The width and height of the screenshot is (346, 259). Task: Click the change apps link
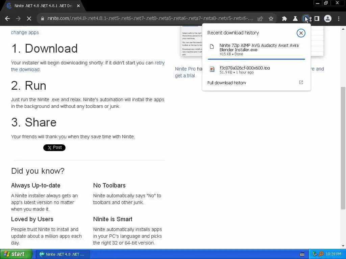click(25, 32)
